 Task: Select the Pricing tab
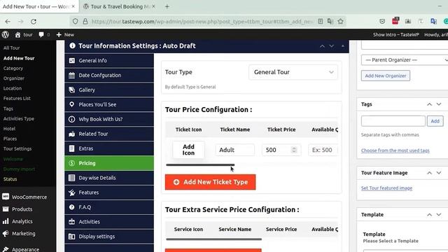[109, 163]
